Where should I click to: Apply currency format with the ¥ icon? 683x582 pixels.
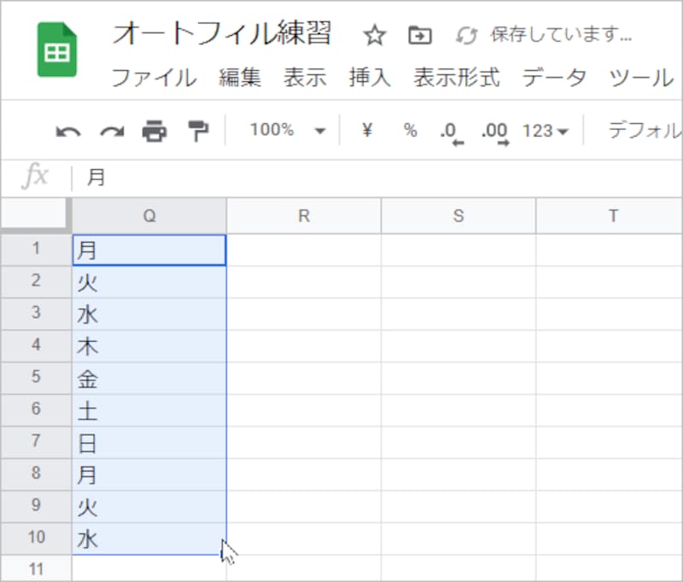tap(366, 131)
